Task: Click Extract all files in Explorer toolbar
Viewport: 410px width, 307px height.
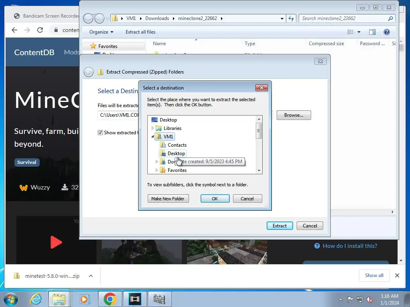Action: point(141,32)
